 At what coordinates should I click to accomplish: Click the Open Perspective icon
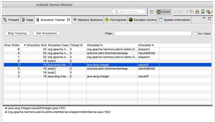(152, 12)
